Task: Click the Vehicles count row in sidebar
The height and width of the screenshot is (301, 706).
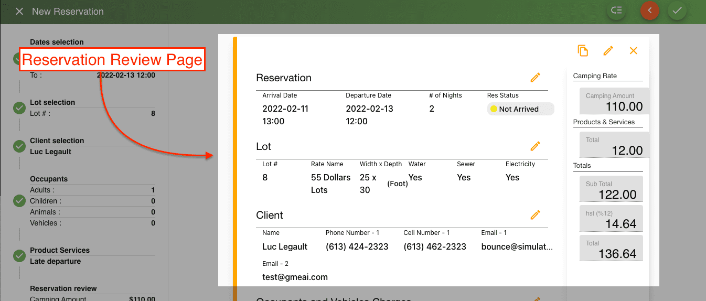Action: click(x=92, y=223)
